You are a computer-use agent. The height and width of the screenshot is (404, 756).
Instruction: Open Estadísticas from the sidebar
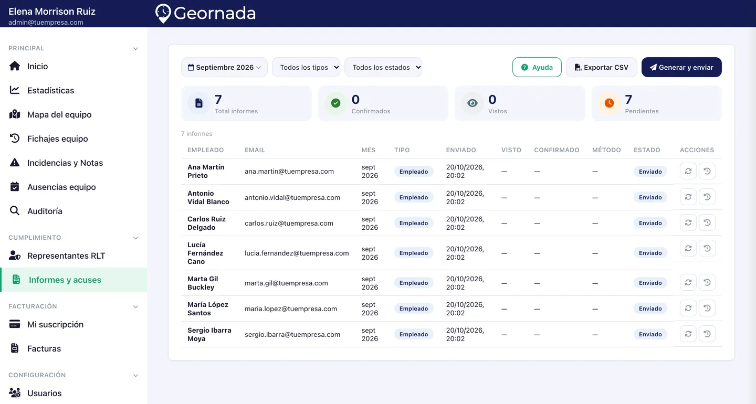point(73,90)
